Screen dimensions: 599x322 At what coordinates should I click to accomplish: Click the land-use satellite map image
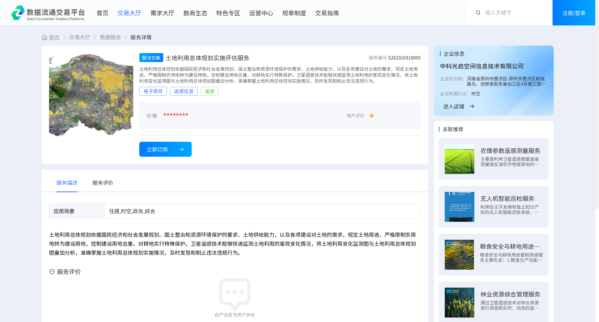coord(91,95)
